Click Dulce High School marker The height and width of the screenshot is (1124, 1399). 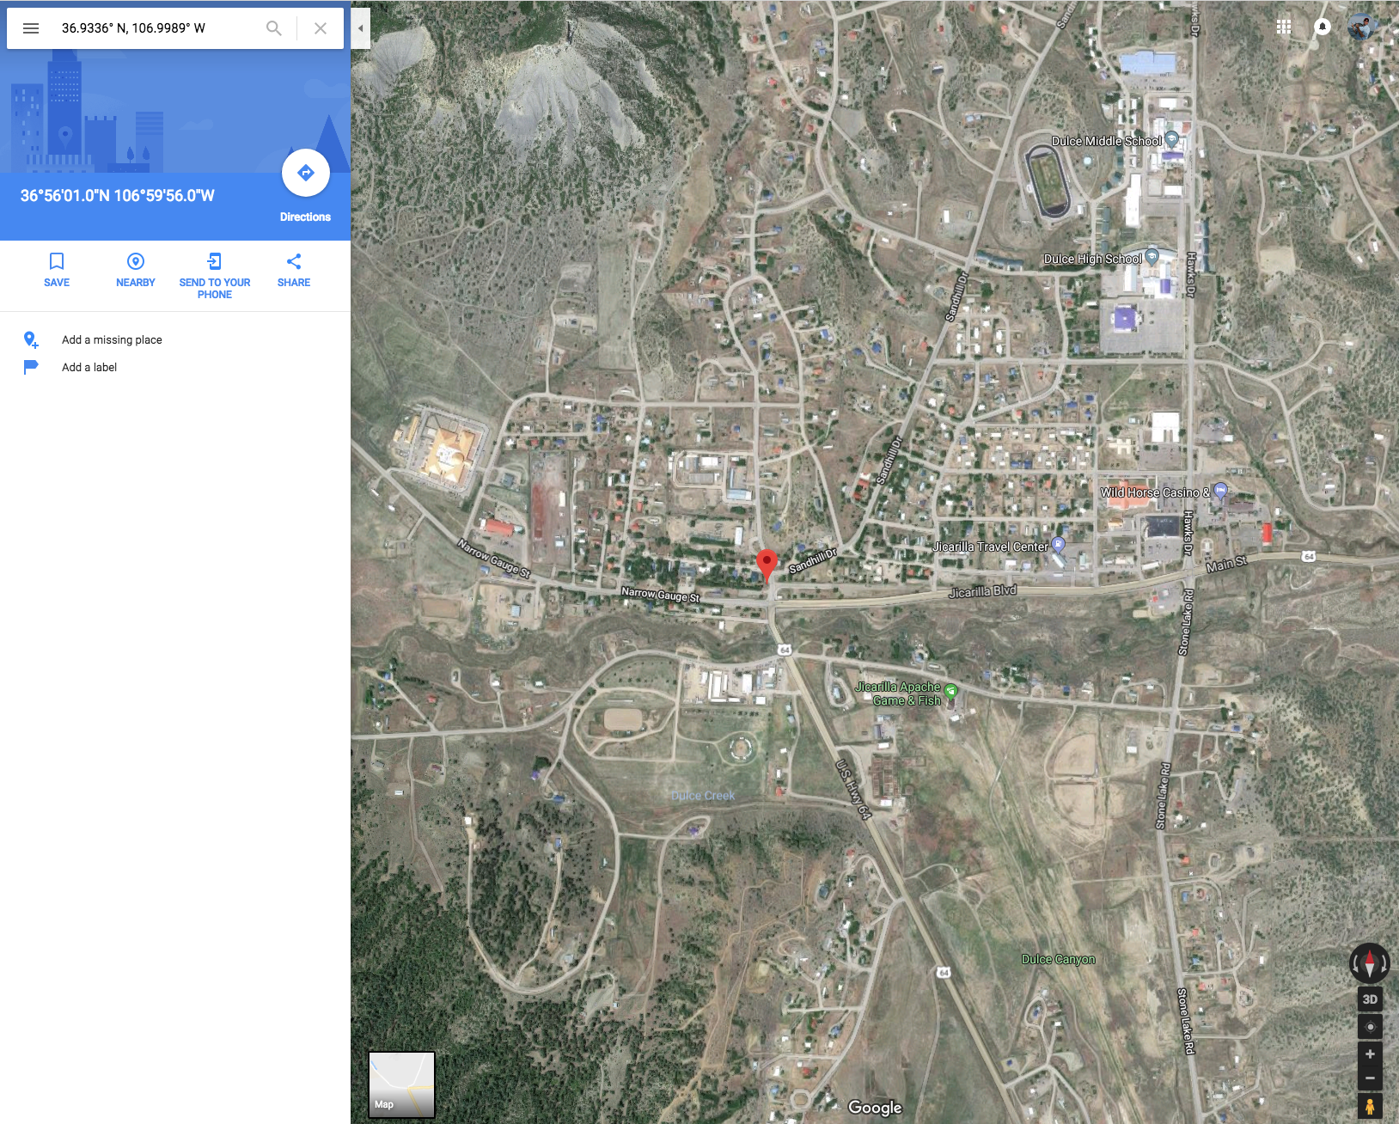point(1152,256)
